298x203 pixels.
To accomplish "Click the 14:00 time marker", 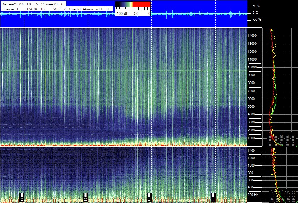I will [x=22, y=197].
